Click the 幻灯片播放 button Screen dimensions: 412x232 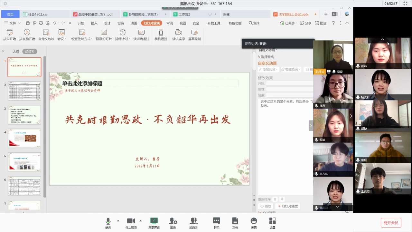point(287,206)
